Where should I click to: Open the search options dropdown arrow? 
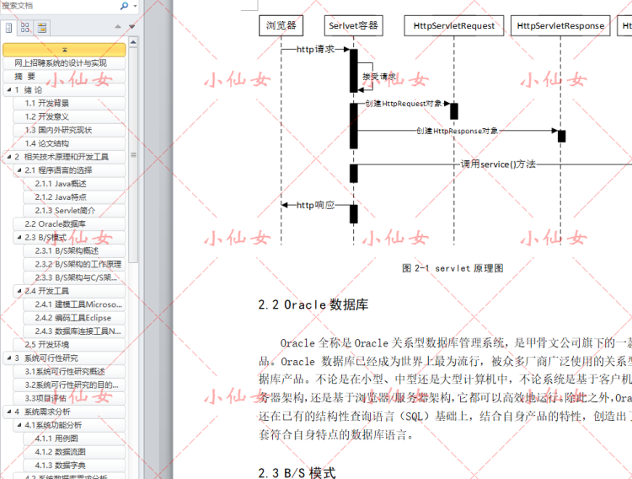(135, 6)
